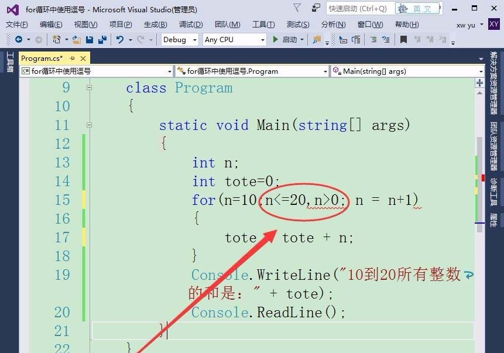The image size is (504, 353).
Task: Click the XY account avatar
Action: (x=493, y=24)
